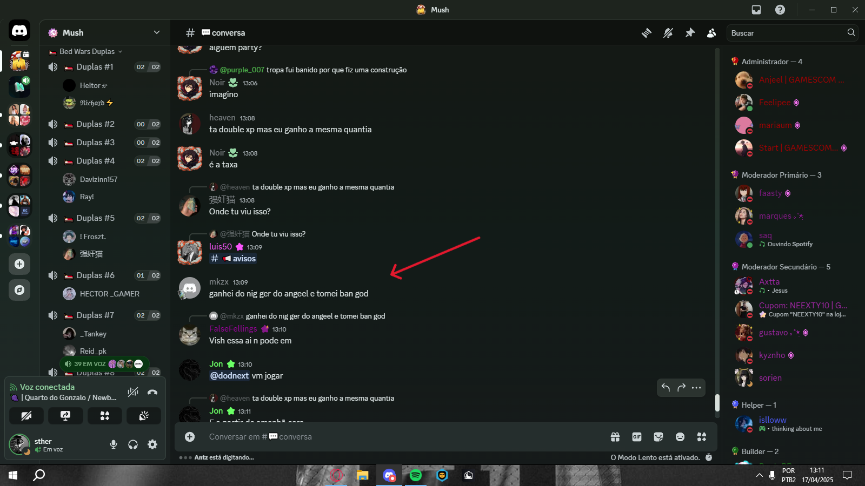865x486 pixels.
Task: Join the Duplas #4 voice channel
Action: (x=105, y=161)
